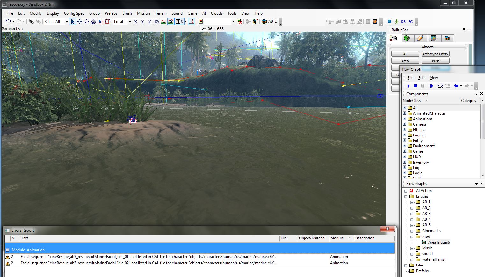Viewport: 485px width, 277px height.
Task: Click the Flow Graph Step button
Action: (431, 86)
